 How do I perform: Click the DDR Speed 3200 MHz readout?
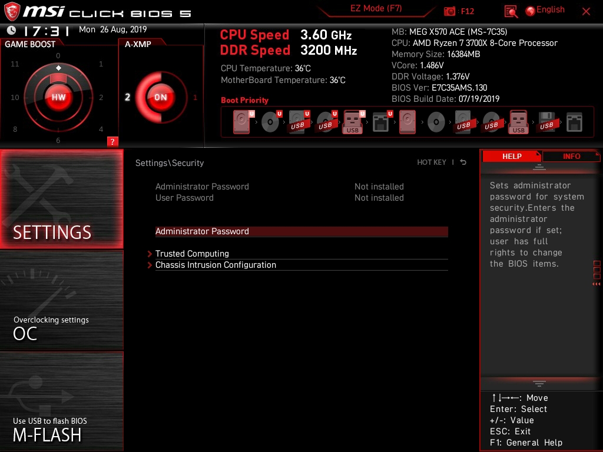pyautogui.click(x=289, y=51)
